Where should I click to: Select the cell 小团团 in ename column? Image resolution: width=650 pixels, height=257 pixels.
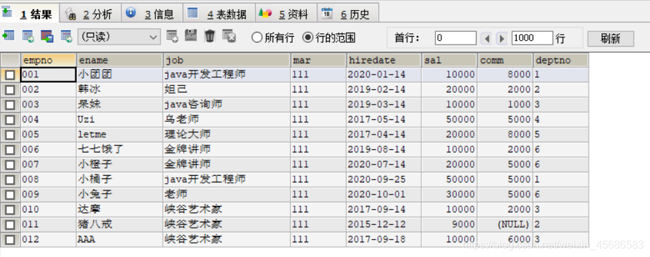(120, 75)
